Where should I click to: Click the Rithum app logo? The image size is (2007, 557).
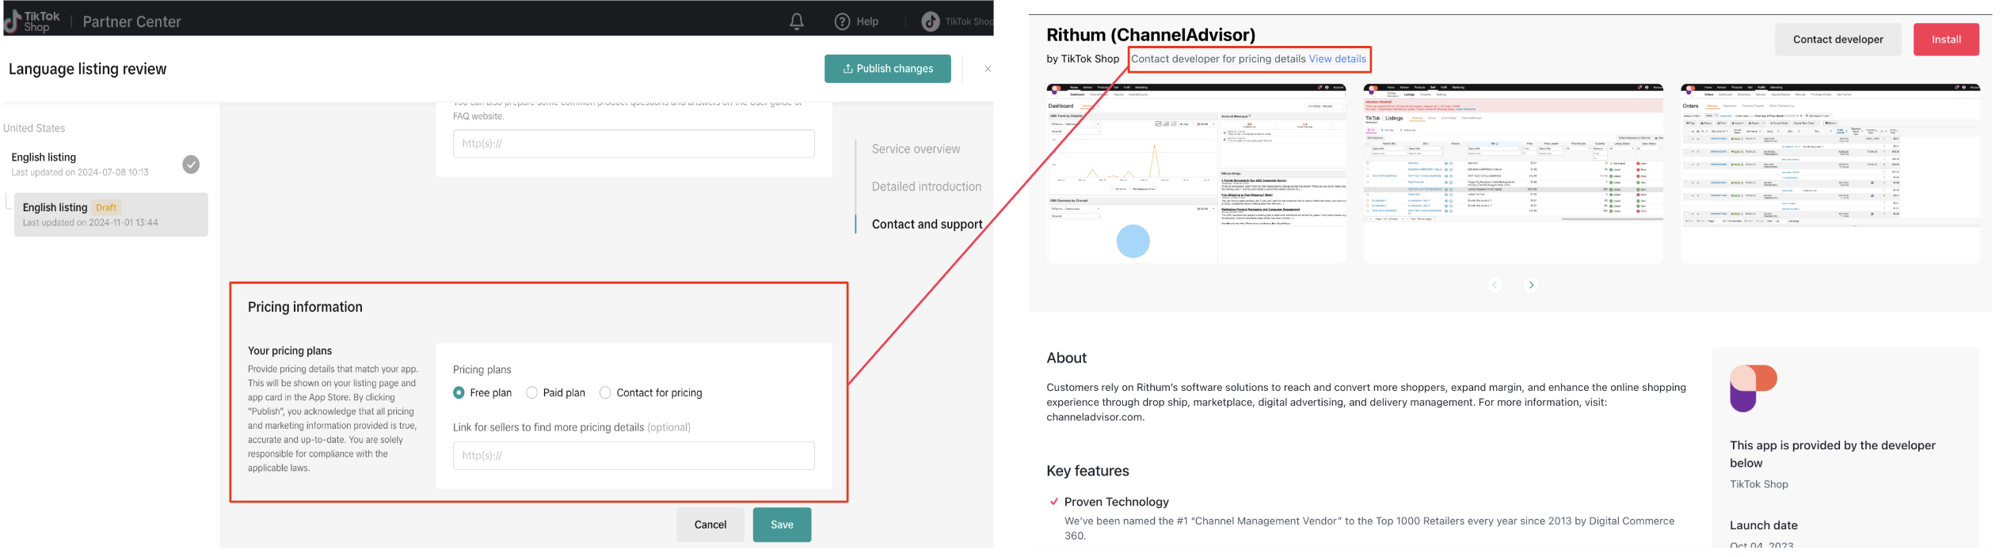[x=1753, y=388]
